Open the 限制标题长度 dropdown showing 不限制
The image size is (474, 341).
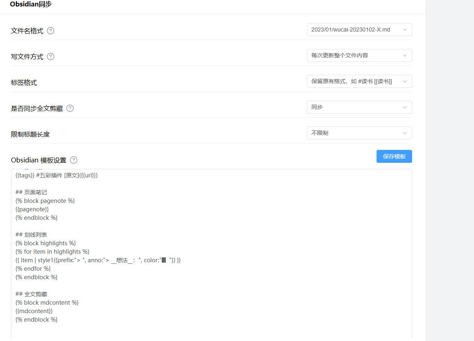(359, 133)
